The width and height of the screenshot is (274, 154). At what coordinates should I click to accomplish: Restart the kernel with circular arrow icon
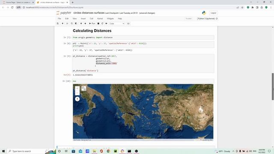point(102,24)
